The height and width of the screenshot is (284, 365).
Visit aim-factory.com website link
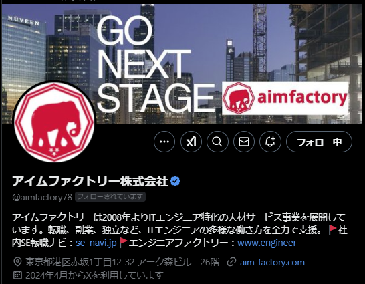[x=272, y=262]
